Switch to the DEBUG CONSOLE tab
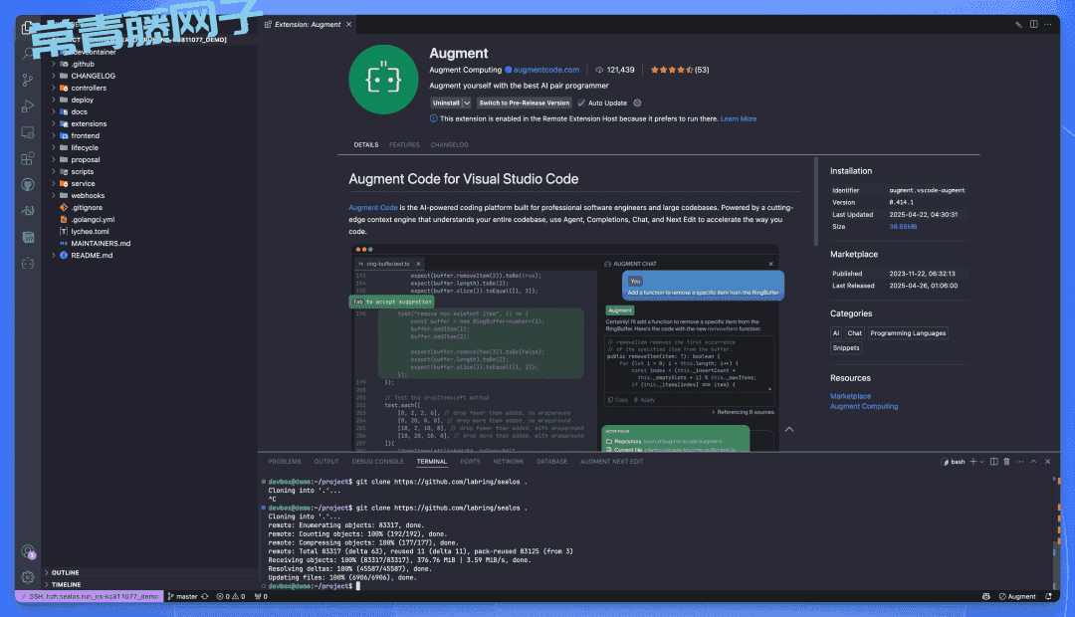 click(378, 462)
